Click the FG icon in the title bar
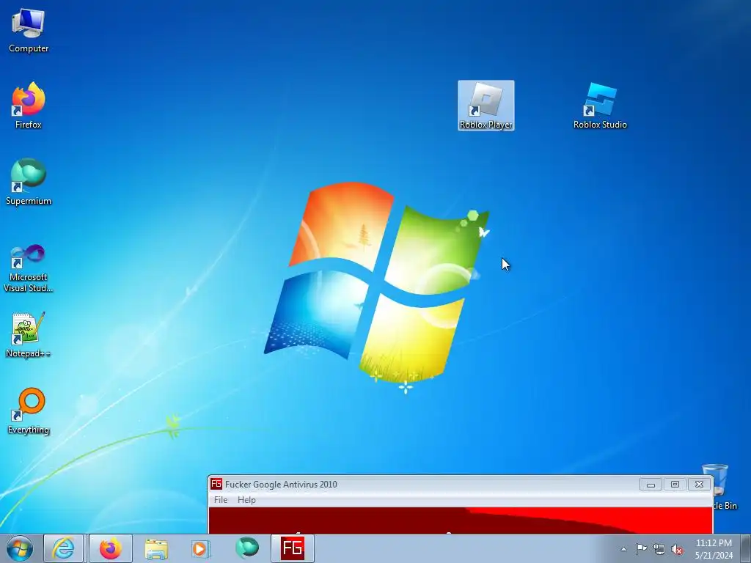Viewport: 751px width, 563px height. coord(216,484)
